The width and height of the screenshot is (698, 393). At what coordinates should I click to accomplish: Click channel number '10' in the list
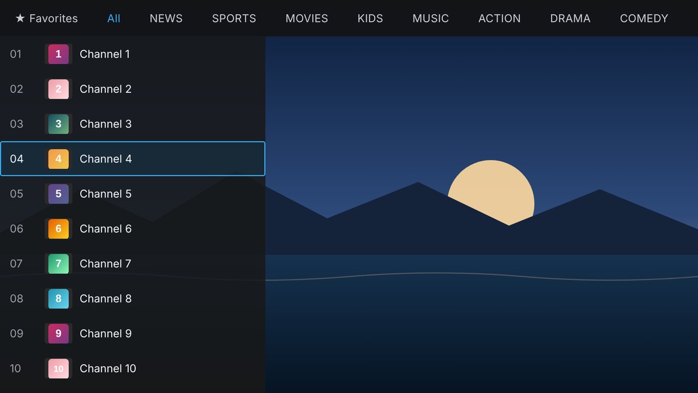[x=15, y=368]
